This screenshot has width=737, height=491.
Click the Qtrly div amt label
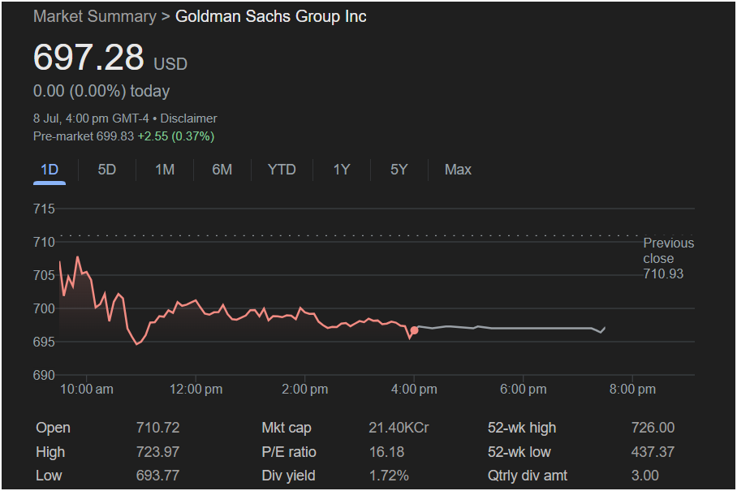pyautogui.click(x=528, y=476)
